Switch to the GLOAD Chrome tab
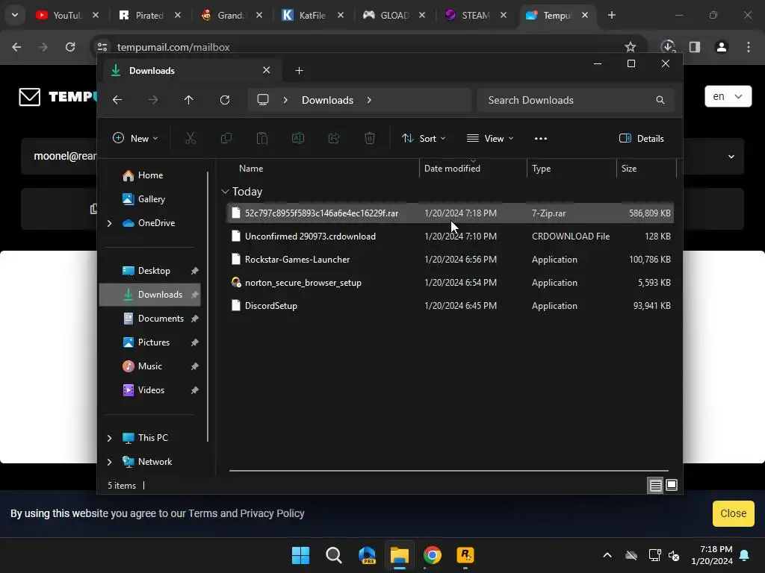The height and width of the screenshot is (573, 765). point(394,15)
